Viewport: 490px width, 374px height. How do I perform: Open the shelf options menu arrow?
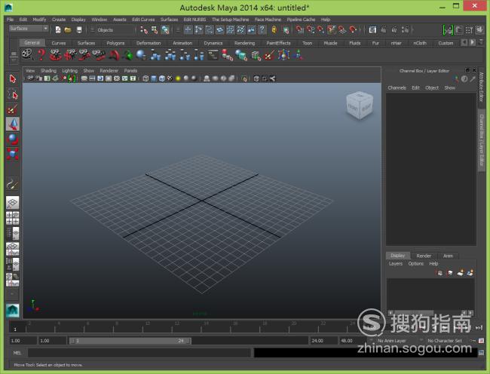pyautogui.click(x=13, y=60)
